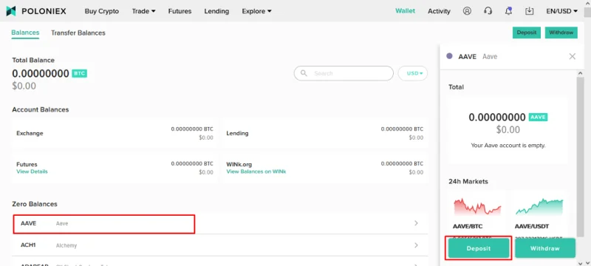Screen dimensions: 591x266
Task: Click 'Your Aave account is empty.' text
Action: [508, 145]
